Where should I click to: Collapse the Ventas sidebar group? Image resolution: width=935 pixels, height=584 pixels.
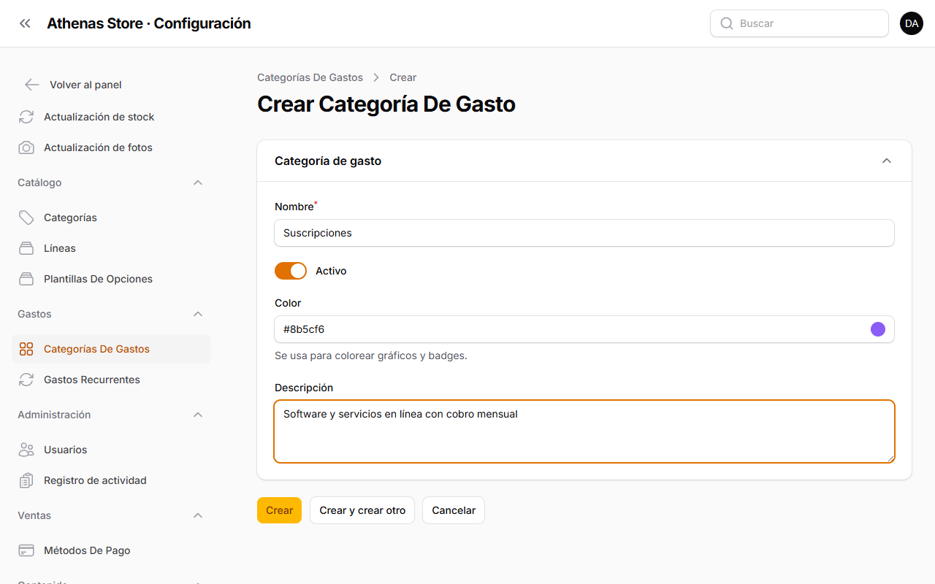[198, 515]
